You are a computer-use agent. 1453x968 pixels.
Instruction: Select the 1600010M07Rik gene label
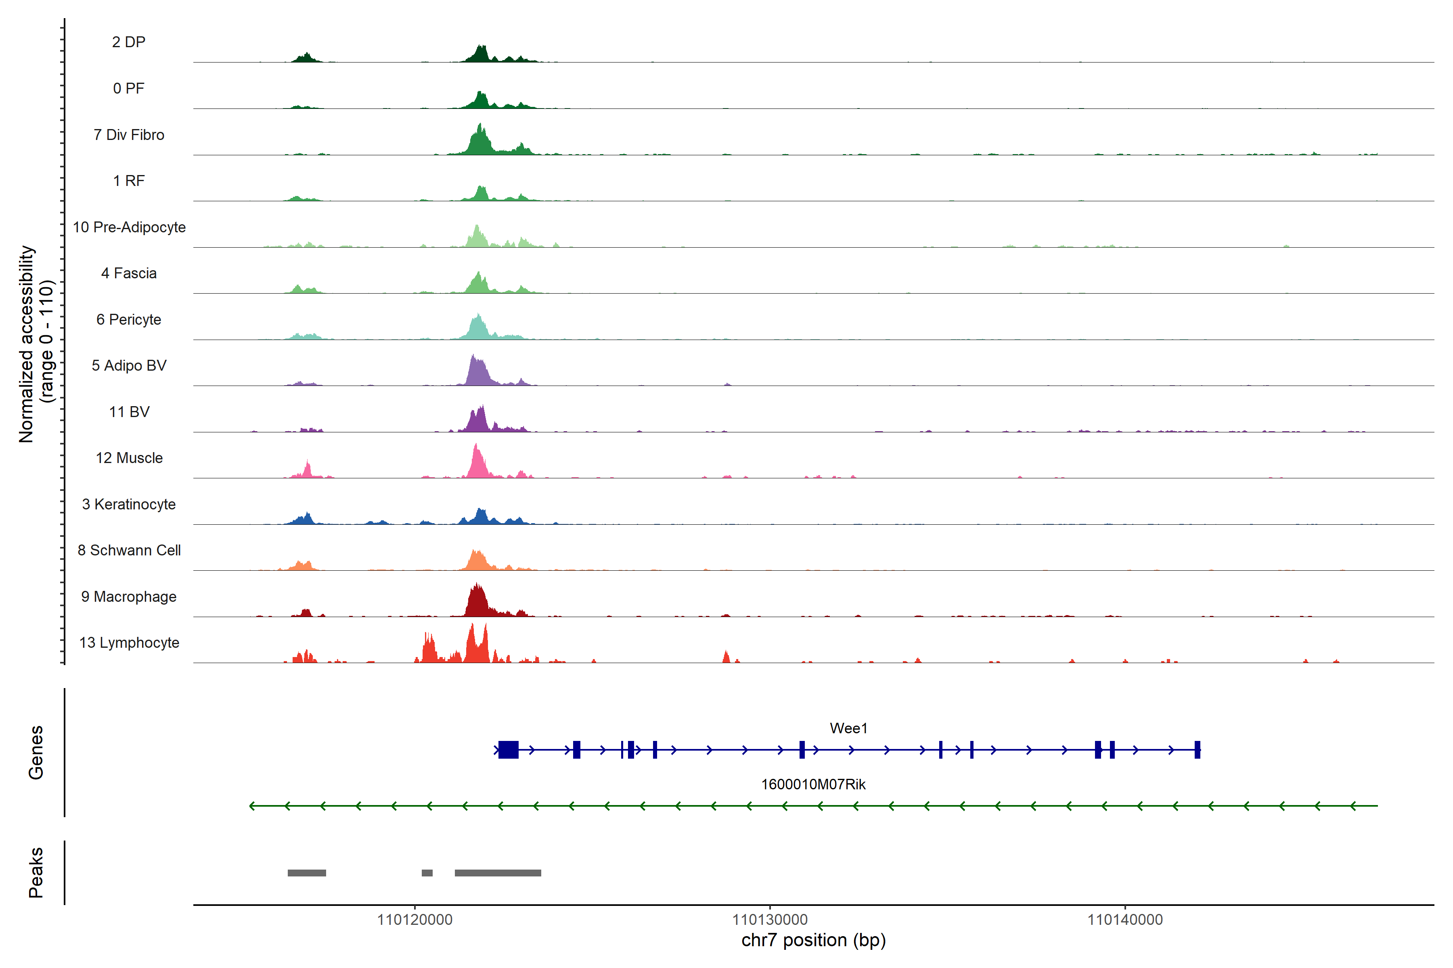813,784
